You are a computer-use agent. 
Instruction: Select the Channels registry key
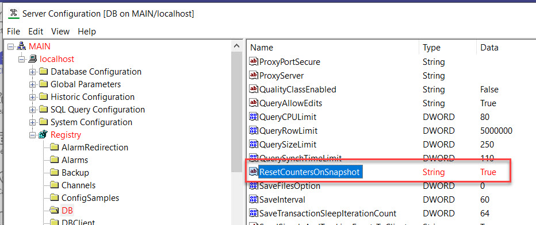click(79, 185)
